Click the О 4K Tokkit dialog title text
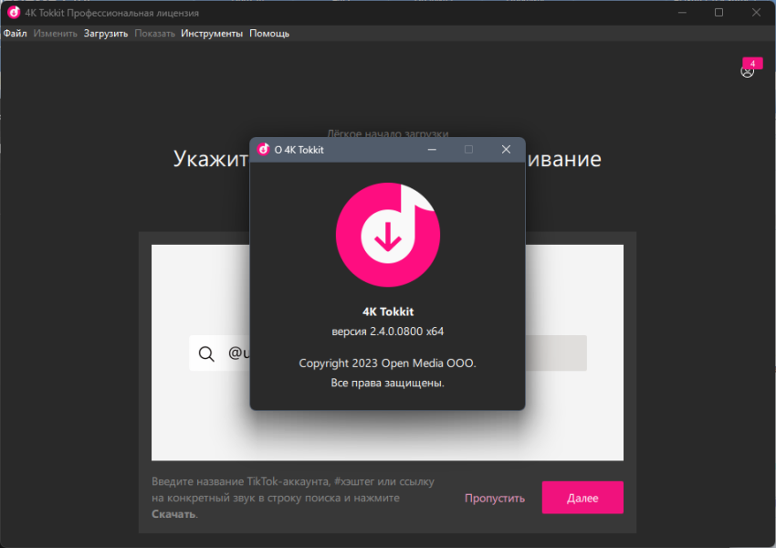Image resolution: width=776 pixels, height=548 pixels. coord(299,150)
